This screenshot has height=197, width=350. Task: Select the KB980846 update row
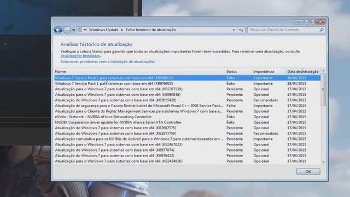tap(187, 95)
